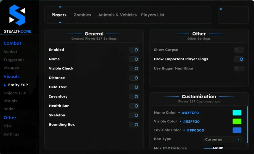Open the Settings page in the sidebar

pos(11,134)
